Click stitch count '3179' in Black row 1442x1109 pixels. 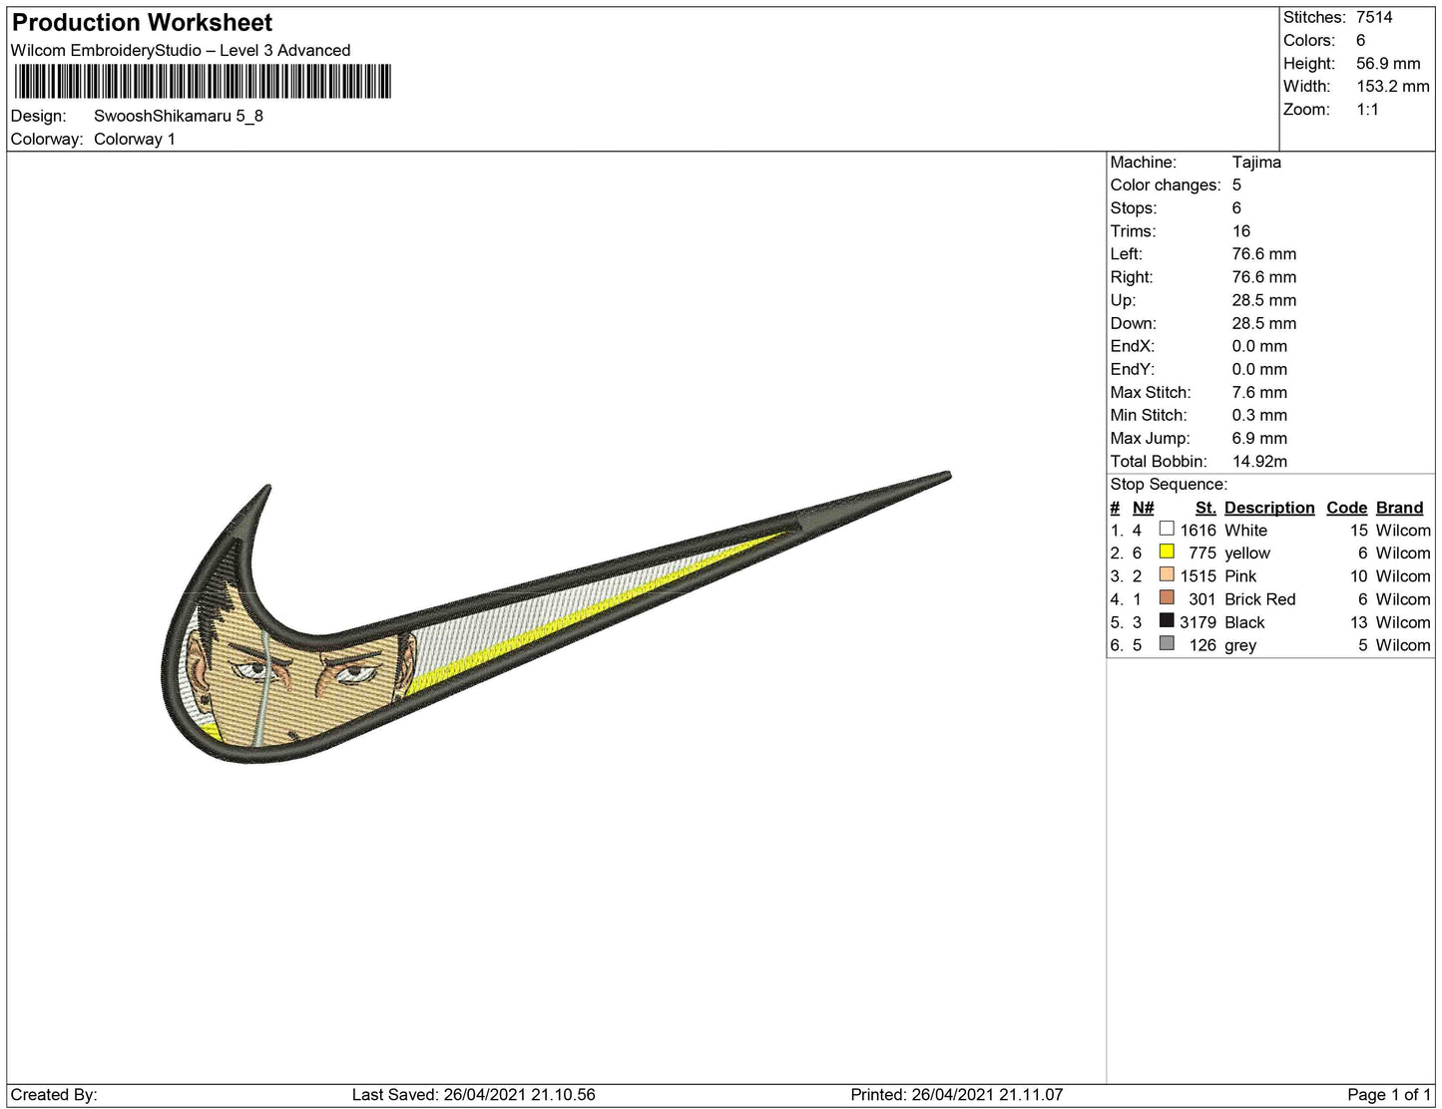[1199, 622]
